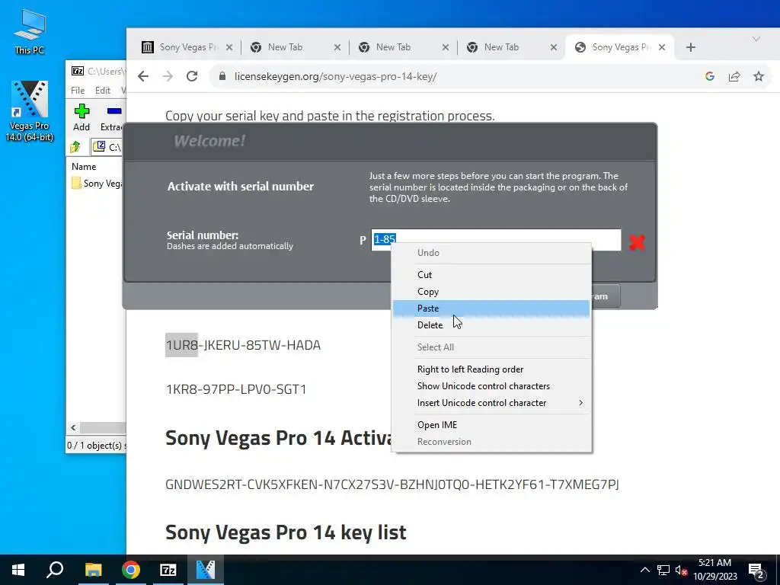Open a new Chrome tab with plus

[690, 47]
